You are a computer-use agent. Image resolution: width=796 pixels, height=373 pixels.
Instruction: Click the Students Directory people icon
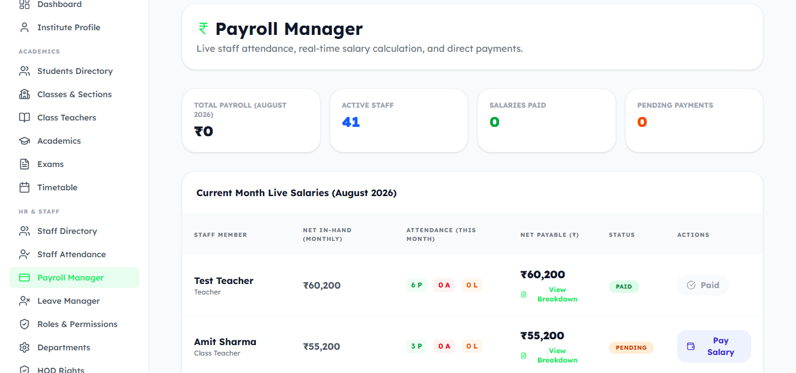point(24,71)
